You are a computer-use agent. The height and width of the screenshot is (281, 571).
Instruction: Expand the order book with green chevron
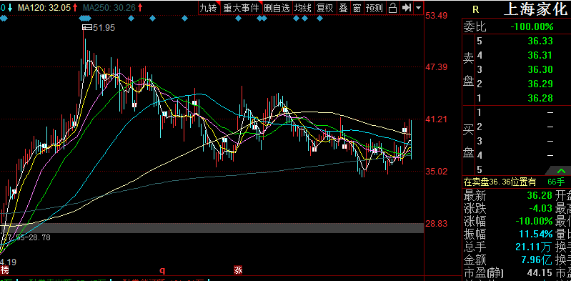pos(561,171)
